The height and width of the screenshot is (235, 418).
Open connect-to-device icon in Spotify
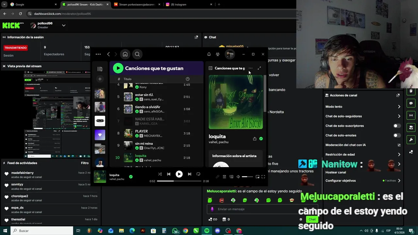tap(232, 177)
